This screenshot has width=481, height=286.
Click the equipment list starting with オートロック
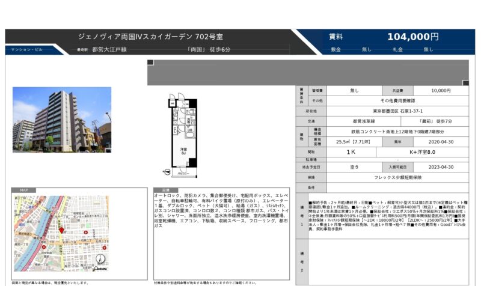click(221, 210)
